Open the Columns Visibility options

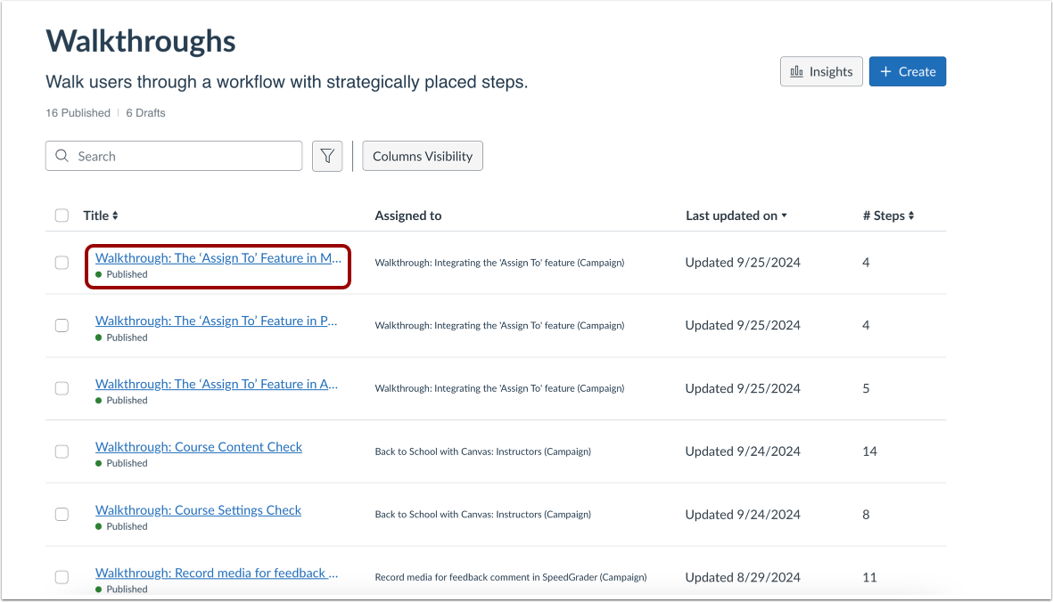coord(422,156)
